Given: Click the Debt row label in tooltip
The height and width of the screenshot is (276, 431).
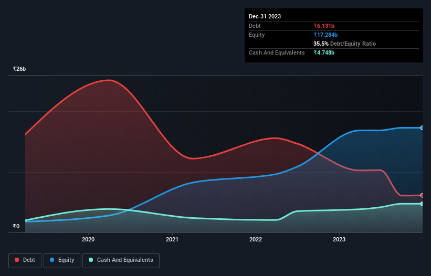Looking at the screenshot, I should click(255, 26).
